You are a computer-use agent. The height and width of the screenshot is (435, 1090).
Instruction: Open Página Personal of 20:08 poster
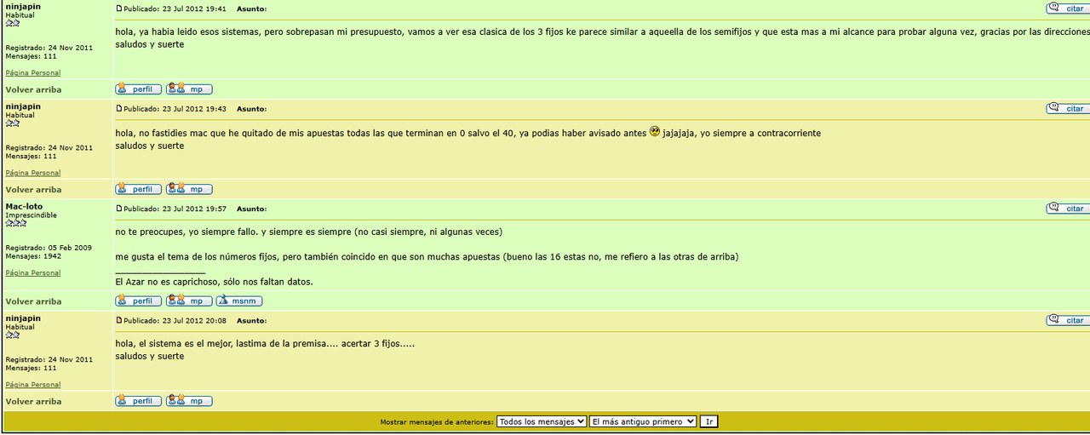(33, 385)
